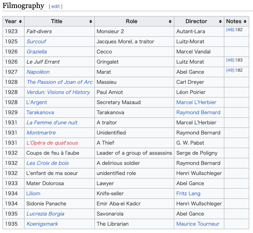Open citation [49] in Napoléon row
The image size is (253, 233).
point(230,70)
